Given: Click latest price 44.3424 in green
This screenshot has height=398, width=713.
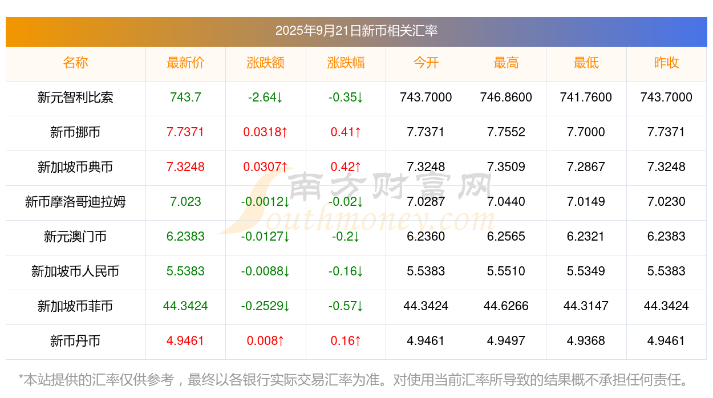Looking at the screenshot, I should click(x=185, y=306).
